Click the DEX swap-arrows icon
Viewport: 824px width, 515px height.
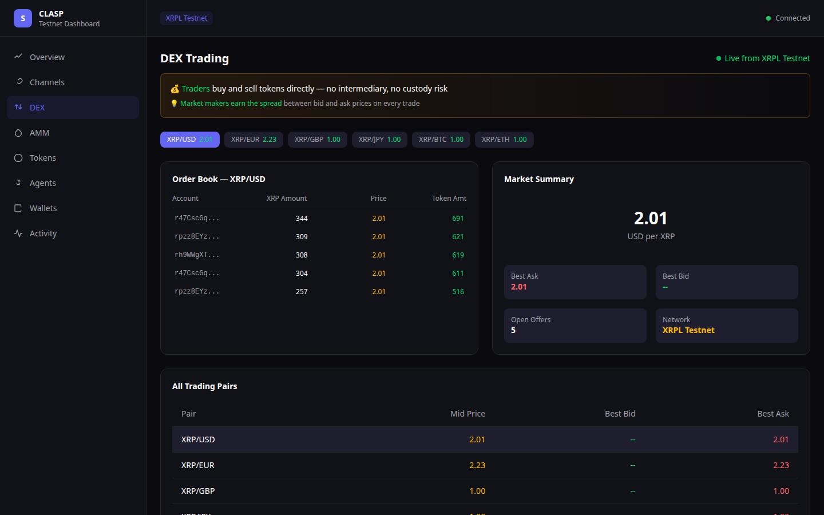(x=18, y=107)
